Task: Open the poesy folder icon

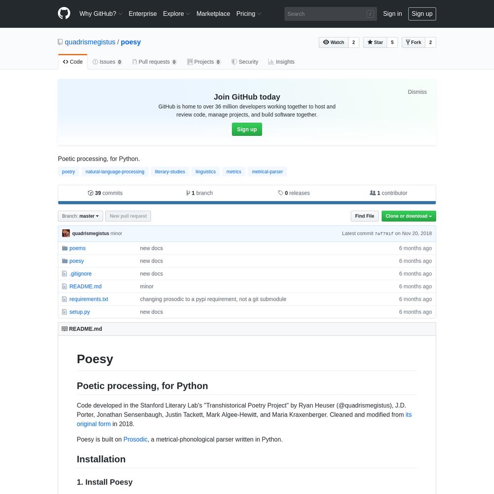Action: pos(65,261)
